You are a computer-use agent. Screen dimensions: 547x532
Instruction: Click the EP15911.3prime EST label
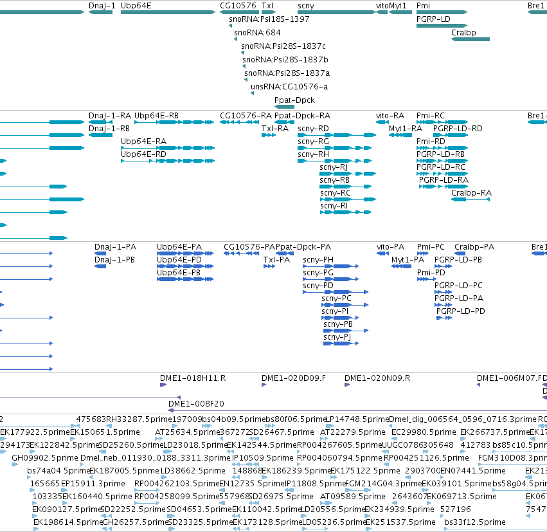(93, 484)
